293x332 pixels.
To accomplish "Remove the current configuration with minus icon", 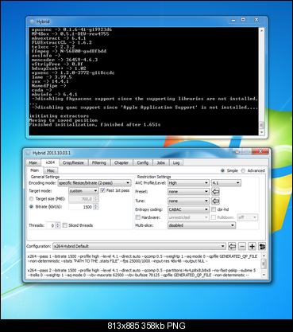I will tap(242, 246).
